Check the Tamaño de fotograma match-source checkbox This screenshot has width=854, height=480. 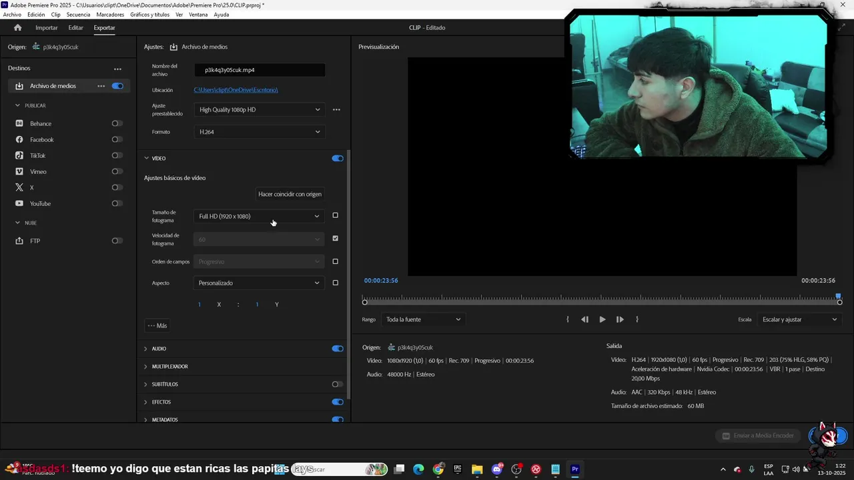point(335,215)
